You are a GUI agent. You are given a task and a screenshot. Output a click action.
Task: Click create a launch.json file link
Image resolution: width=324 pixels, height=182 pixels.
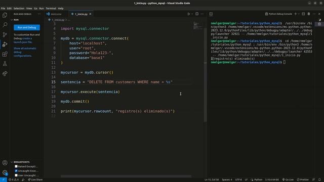[23, 40]
